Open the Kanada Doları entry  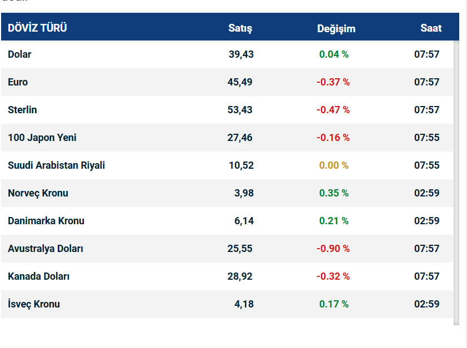tap(38, 276)
